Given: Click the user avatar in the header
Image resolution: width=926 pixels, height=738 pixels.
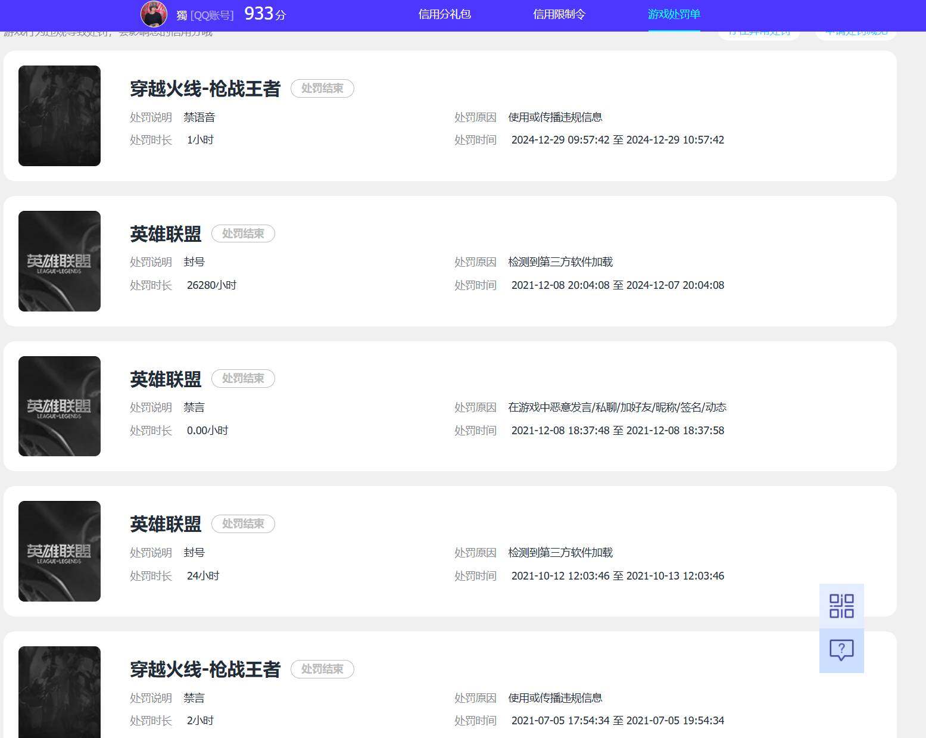Looking at the screenshot, I should tap(154, 14).
